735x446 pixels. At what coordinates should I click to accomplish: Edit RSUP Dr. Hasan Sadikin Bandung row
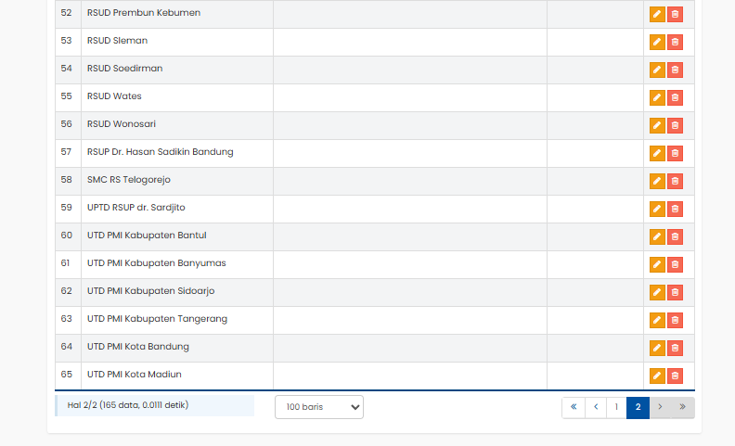point(657,153)
